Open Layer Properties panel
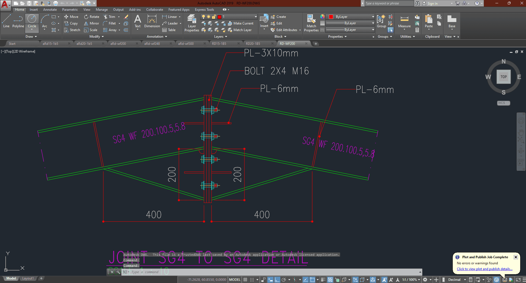Image resolution: width=526 pixels, height=283 pixels. pos(192,23)
